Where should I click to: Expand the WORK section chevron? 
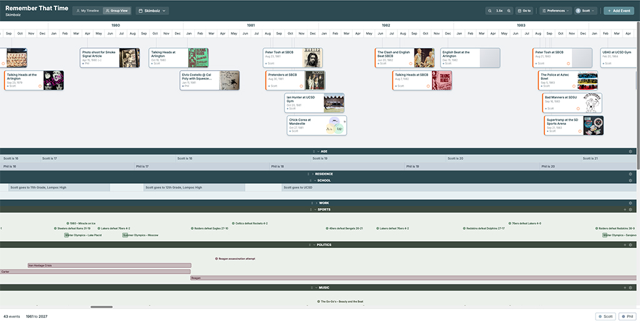point(316,203)
